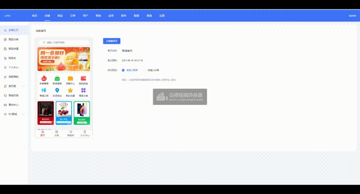The height and width of the screenshot is (194, 360).
Task: Open the sixth top navigation tab (营销)
Action: click(98, 16)
